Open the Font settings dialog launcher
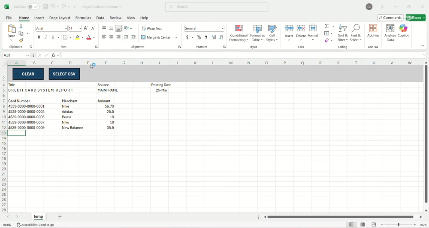Viewport: 429px width, 228px height. point(96,47)
